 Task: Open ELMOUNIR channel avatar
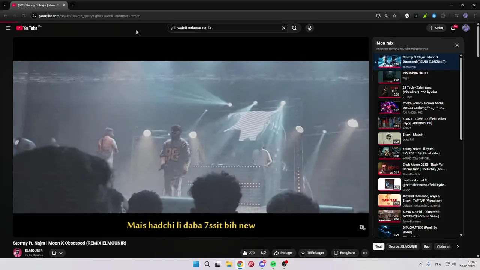pyautogui.click(x=18, y=253)
